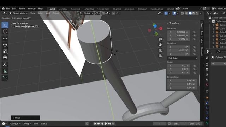
Task: Open the File menu
Action: tap(8, 8)
